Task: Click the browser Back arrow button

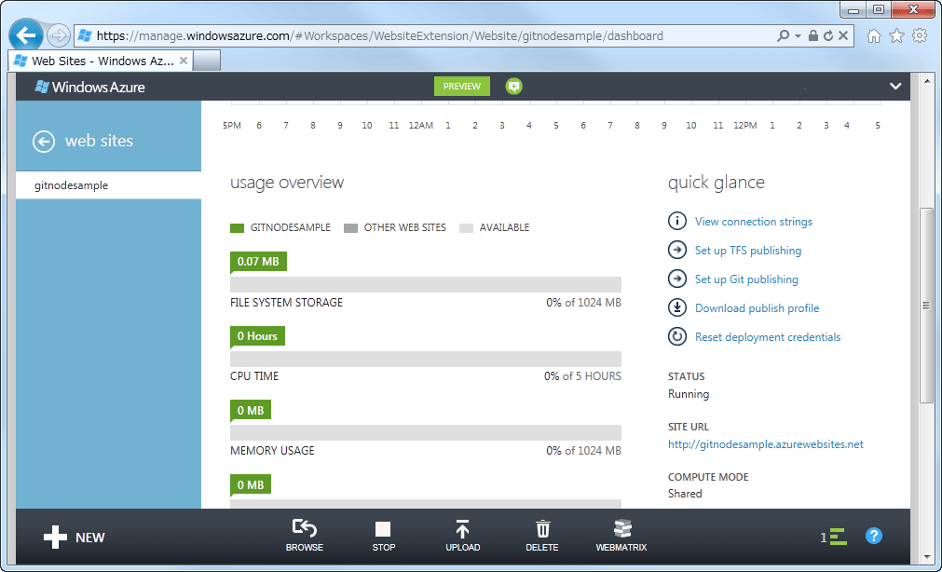Action: pyautogui.click(x=26, y=34)
